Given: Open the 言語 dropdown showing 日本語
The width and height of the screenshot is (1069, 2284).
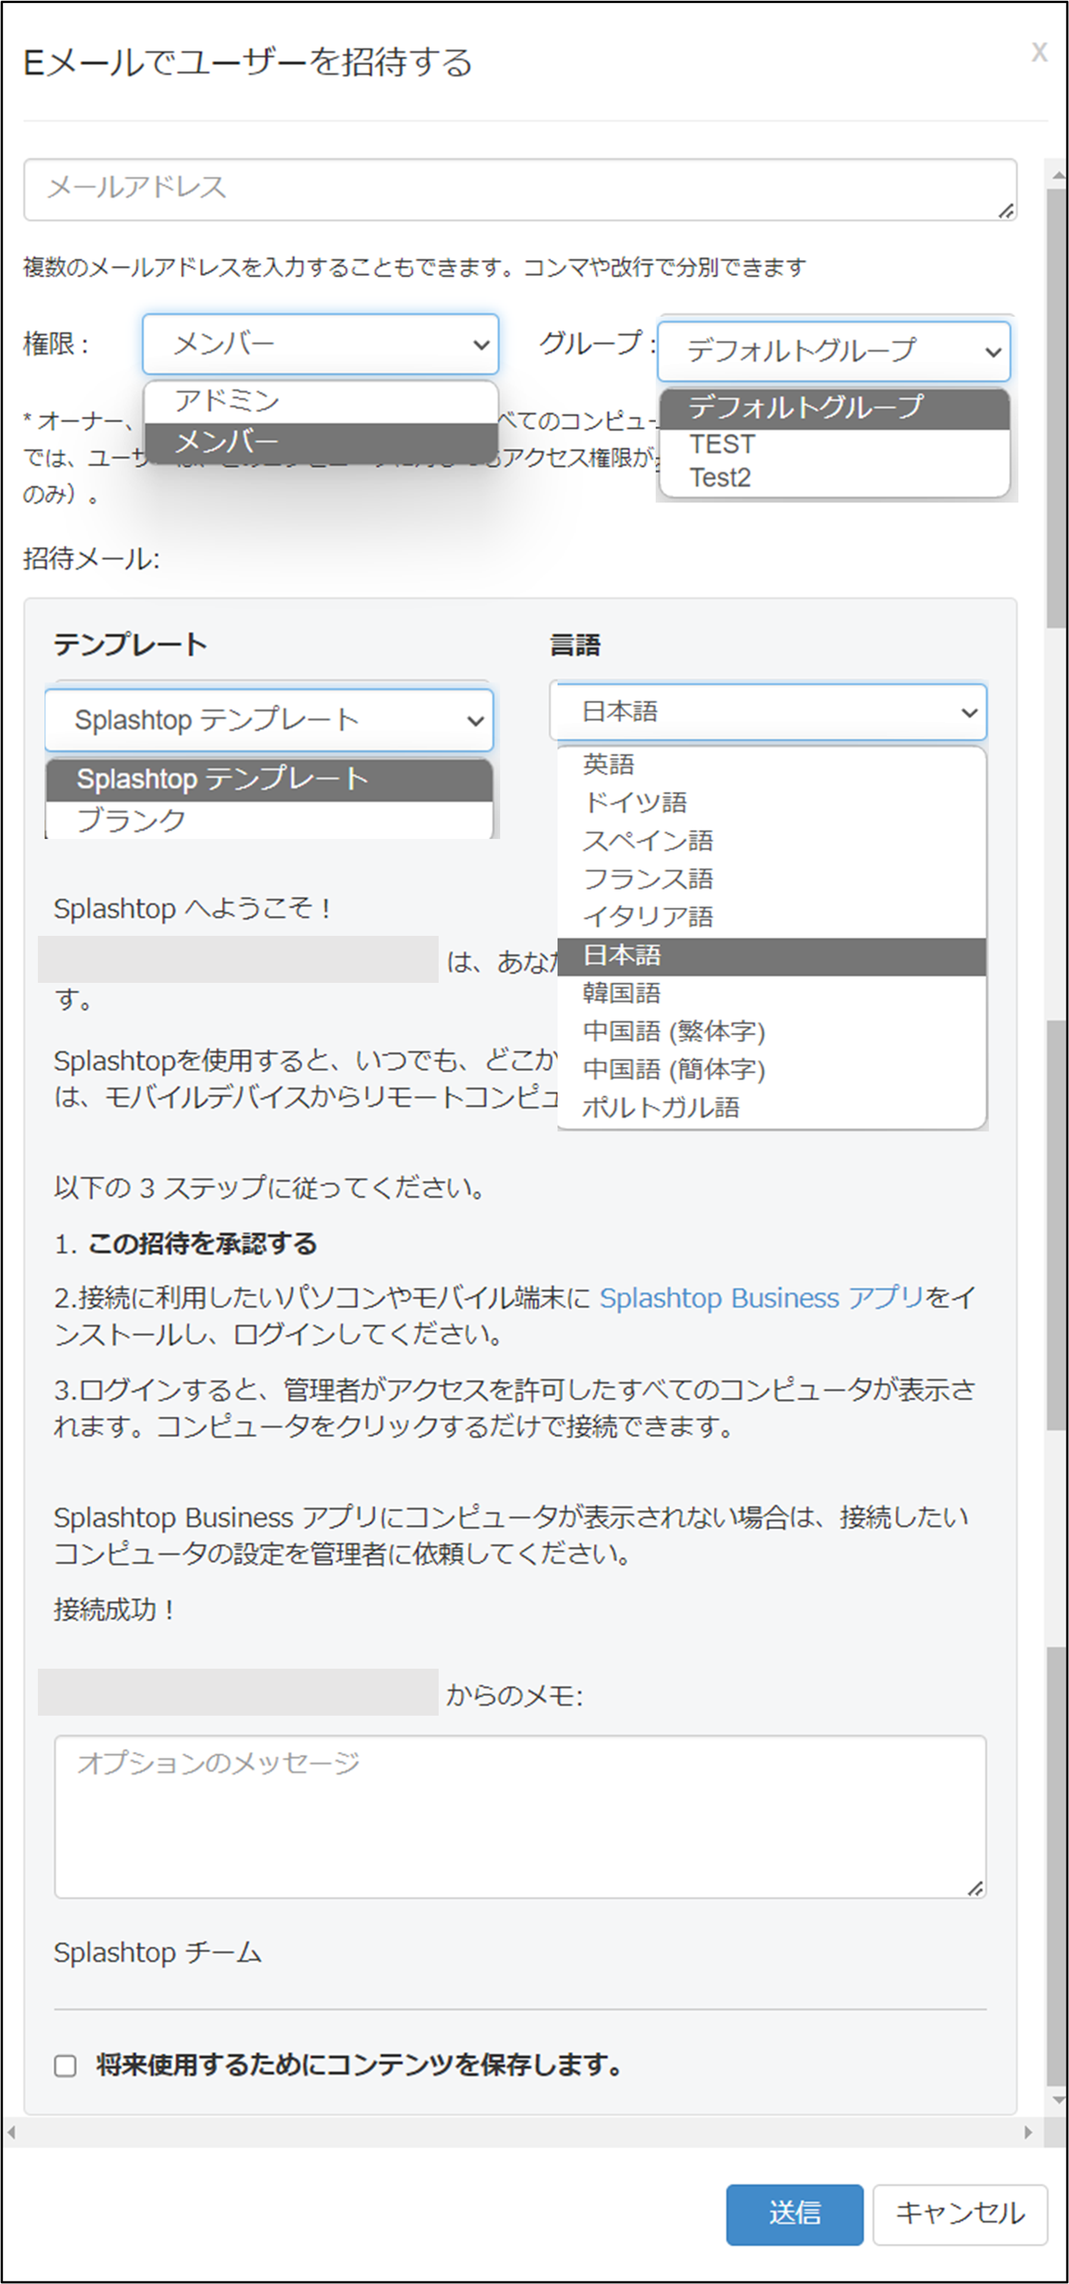Looking at the screenshot, I should [x=767, y=712].
